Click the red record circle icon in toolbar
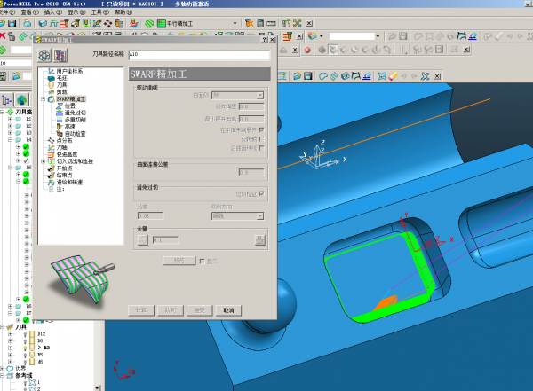This screenshot has width=533, height=391. 308,51
